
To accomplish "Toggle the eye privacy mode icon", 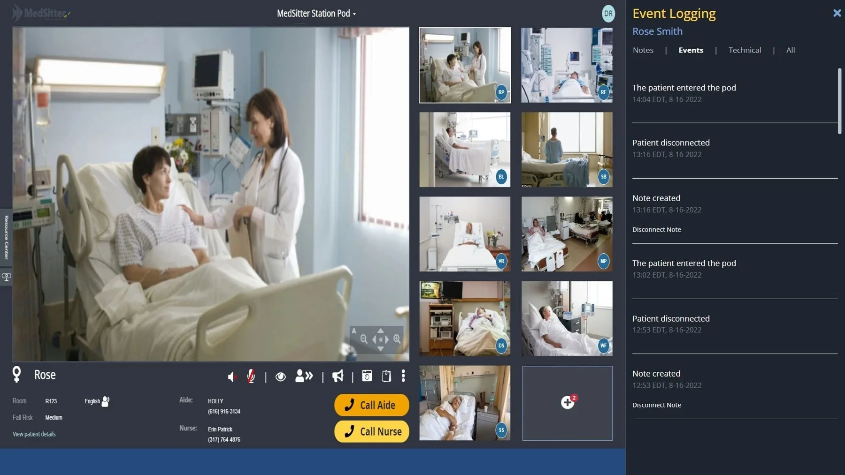I will click(281, 377).
